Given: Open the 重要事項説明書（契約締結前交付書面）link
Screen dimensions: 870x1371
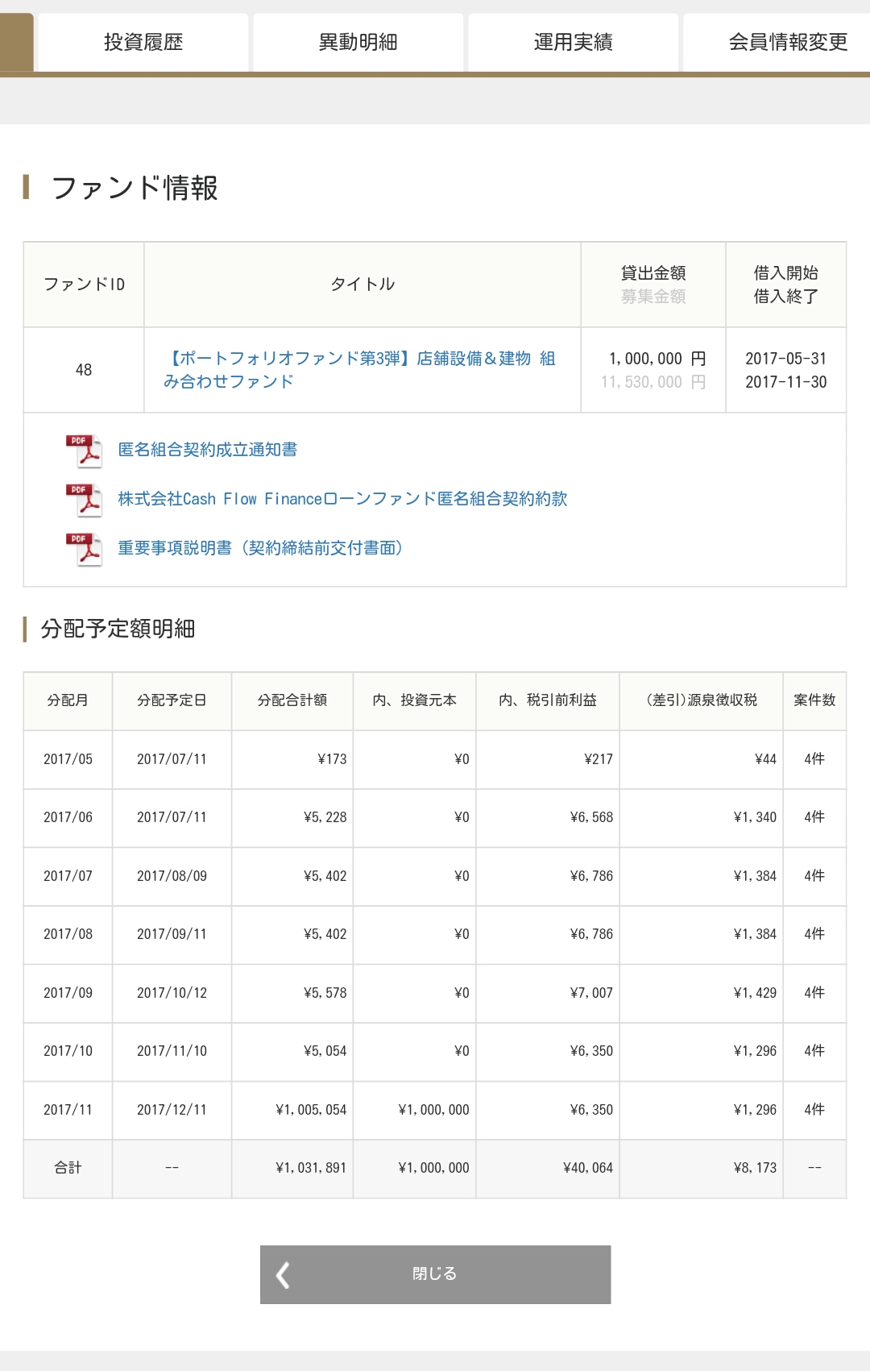Looking at the screenshot, I should click(x=260, y=548).
